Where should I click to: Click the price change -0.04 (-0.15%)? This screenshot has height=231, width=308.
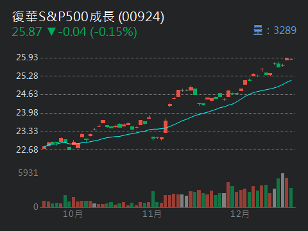click(x=98, y=32)
